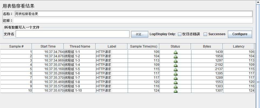Screen dimensions: 260x108
Task: Select thread name 线程组 1-9
Action: tap(72, 86)
